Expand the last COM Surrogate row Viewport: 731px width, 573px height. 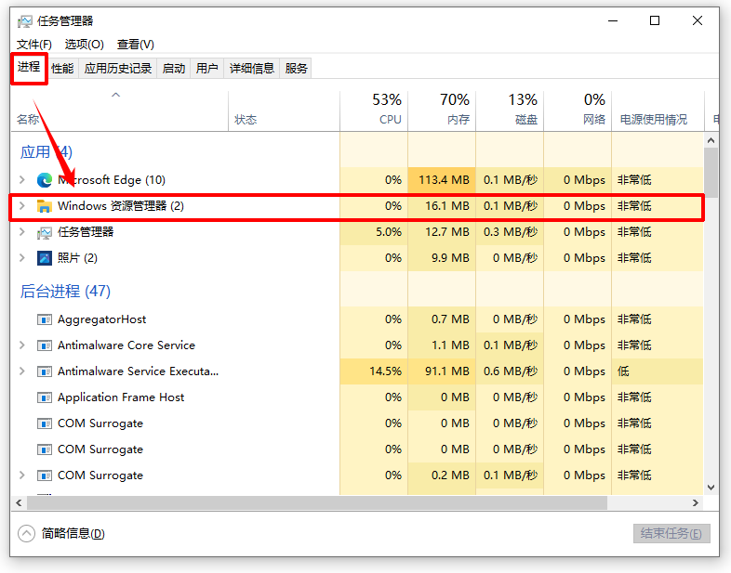point(22,475)
